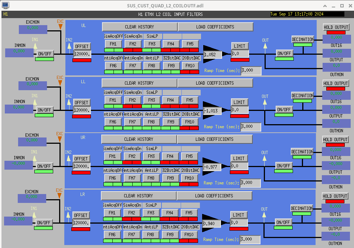Toggle the input ON/OFF switch for the UL coil
The width and height of the screenshot is (354, 248).
(x=45, y=54)
